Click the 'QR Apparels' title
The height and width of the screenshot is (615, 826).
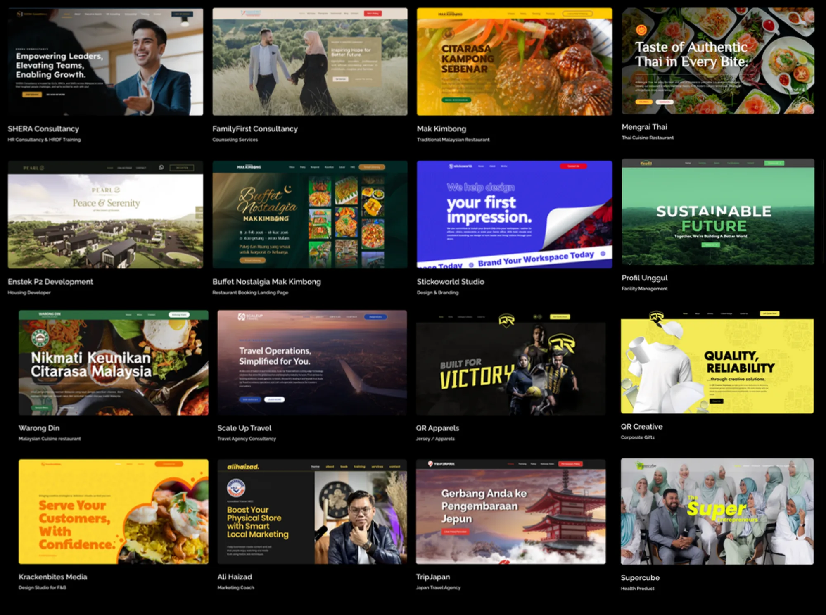pos(437,428)
